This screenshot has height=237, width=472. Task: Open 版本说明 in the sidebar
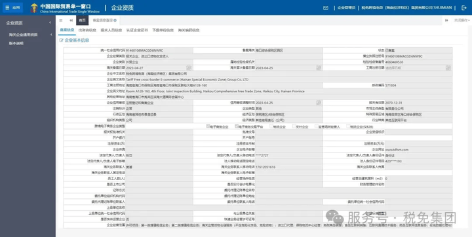tap(16, 43)
